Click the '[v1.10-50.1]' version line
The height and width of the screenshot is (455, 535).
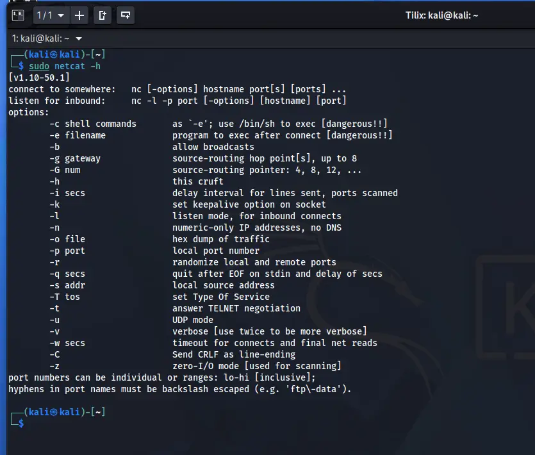(39, 78)
